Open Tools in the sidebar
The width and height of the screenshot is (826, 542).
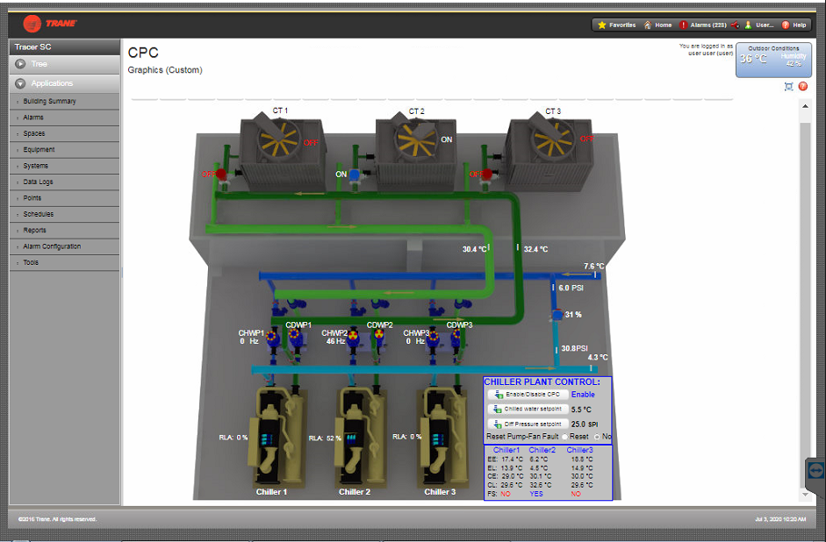(64, 262)
